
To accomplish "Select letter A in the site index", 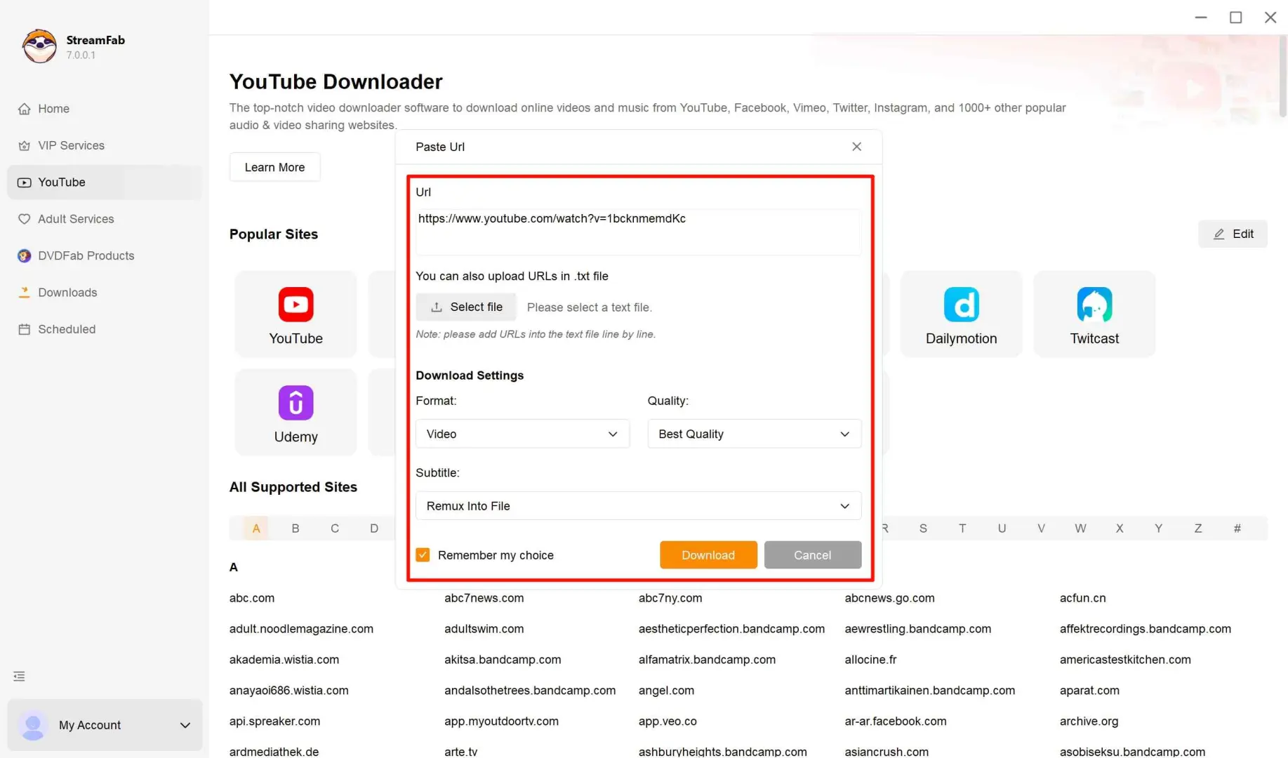I will coord(256,528).
